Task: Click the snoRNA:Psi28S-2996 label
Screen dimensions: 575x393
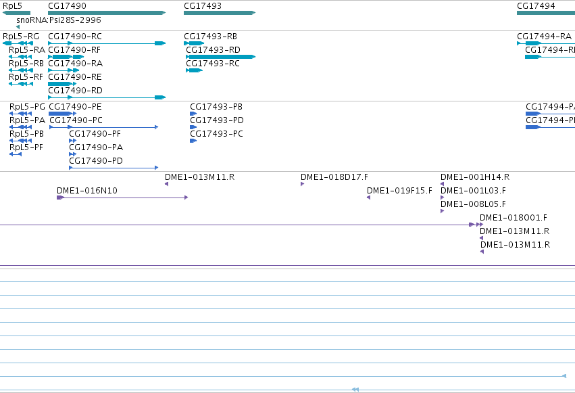Action: pyautogui.click(x=59, y=20)
